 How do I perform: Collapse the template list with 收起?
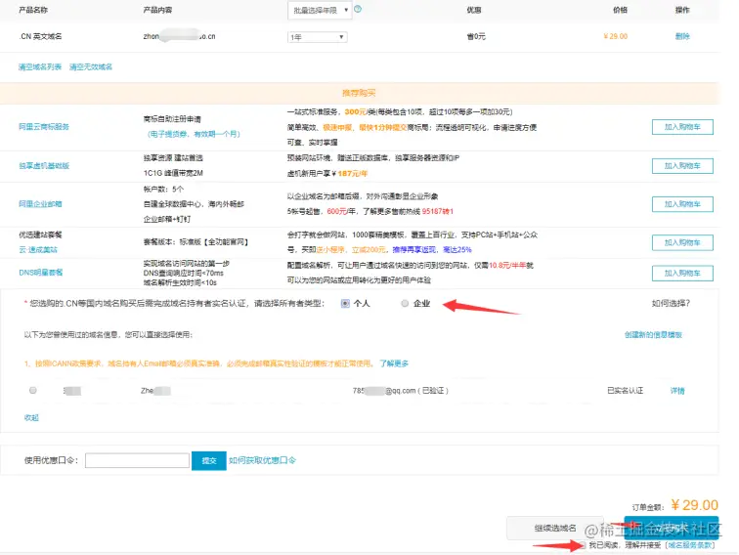coord(31,417)
